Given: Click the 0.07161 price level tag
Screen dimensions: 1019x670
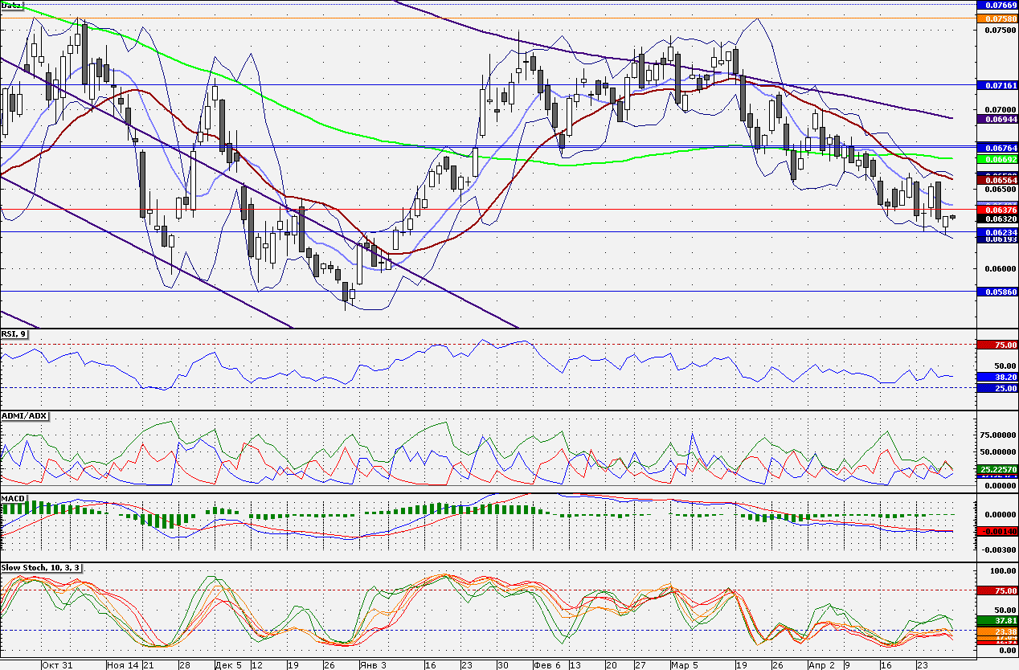Looking at the screenshot, I should [x=997, y=84].
